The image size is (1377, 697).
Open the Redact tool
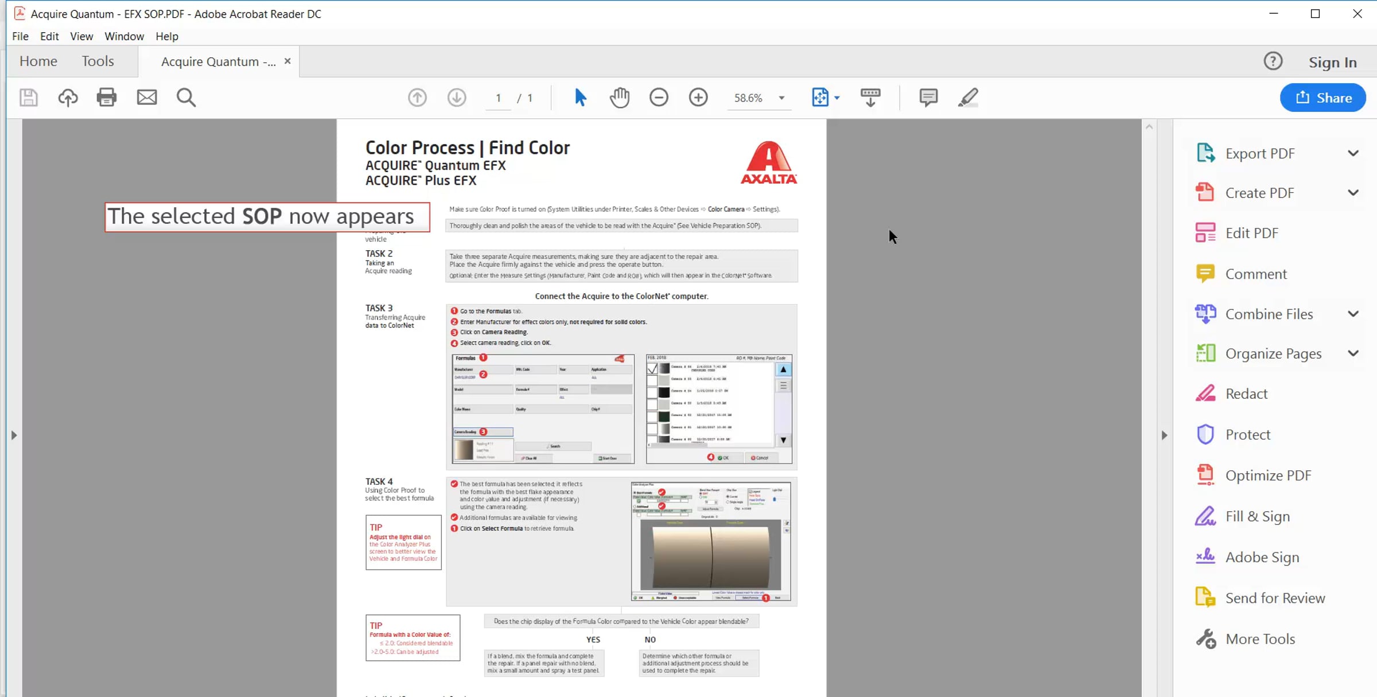pyautogui.click(x=1246, y=394)
